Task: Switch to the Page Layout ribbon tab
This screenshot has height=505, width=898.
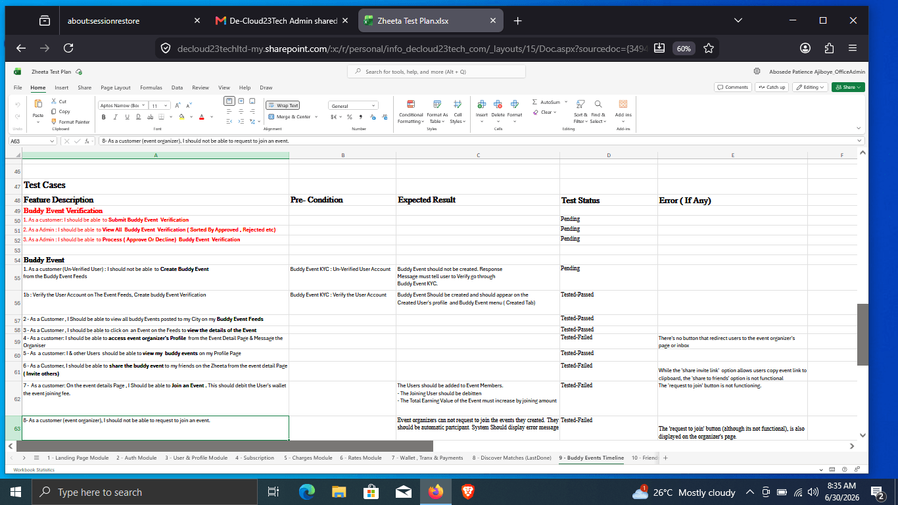Action: tap(116, 87)
